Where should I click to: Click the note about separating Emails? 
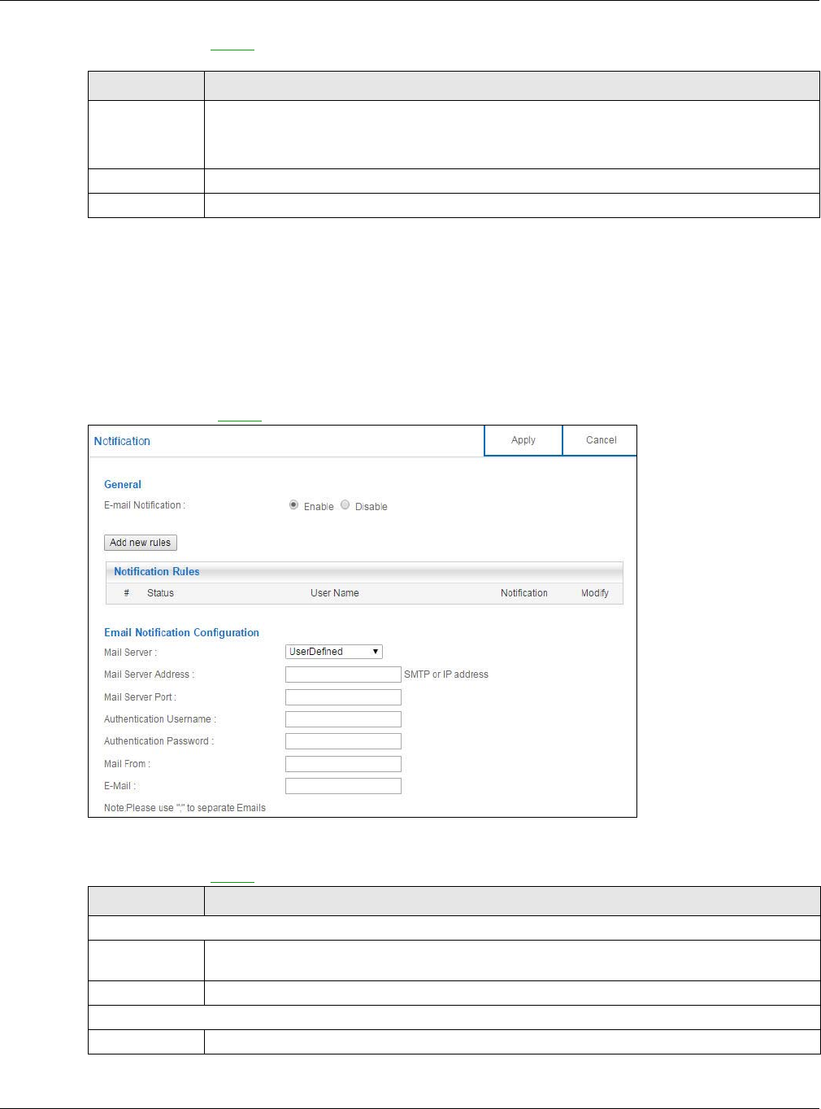[x=185, y=808]
